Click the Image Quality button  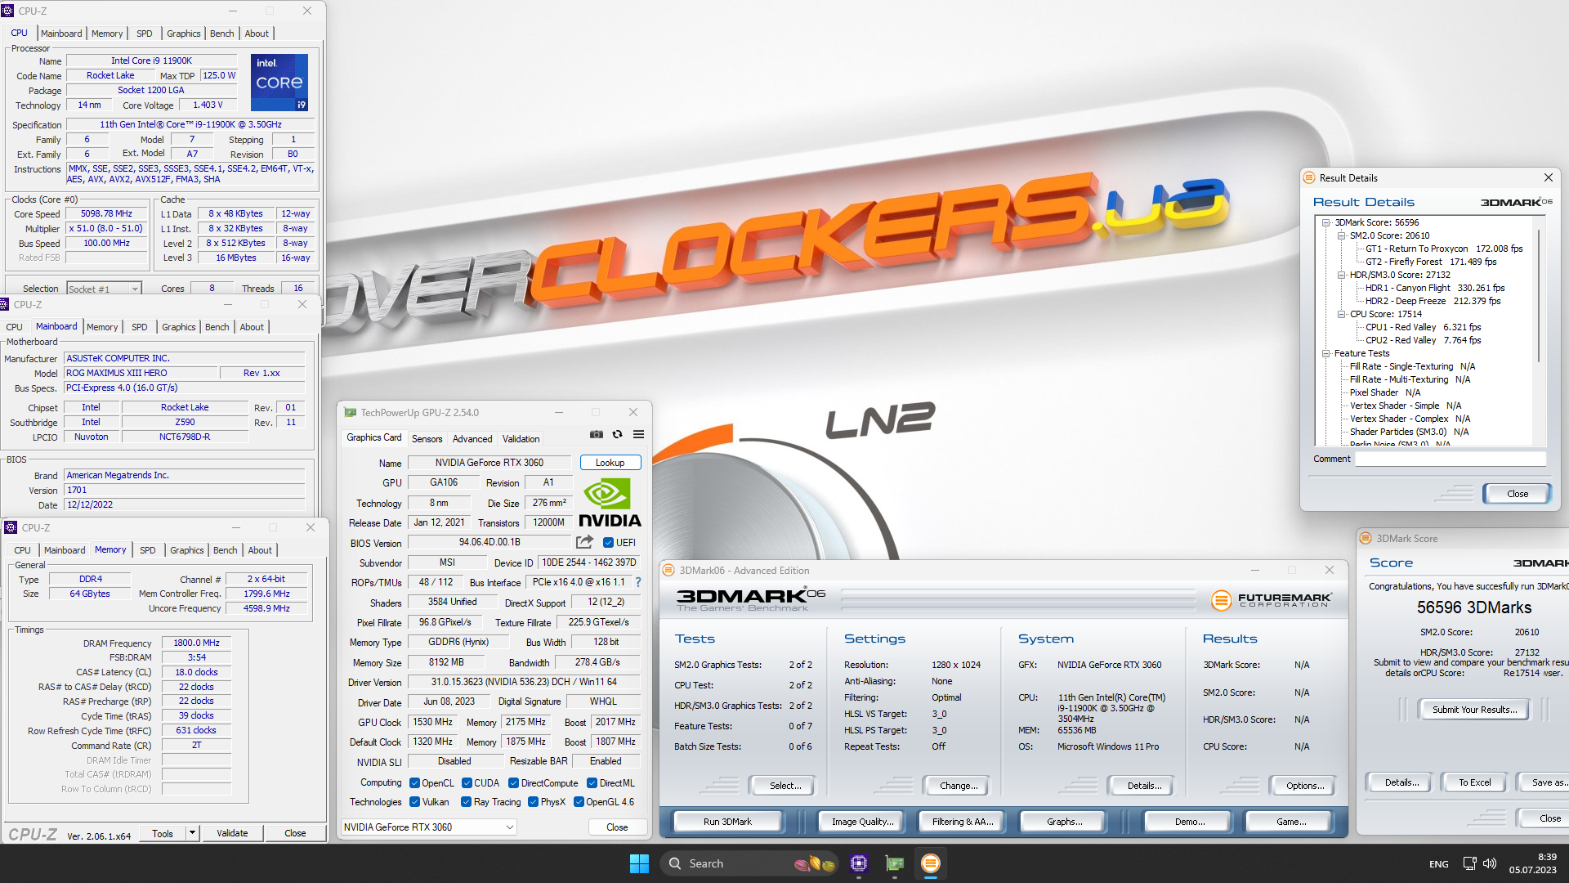click(862, 822)
